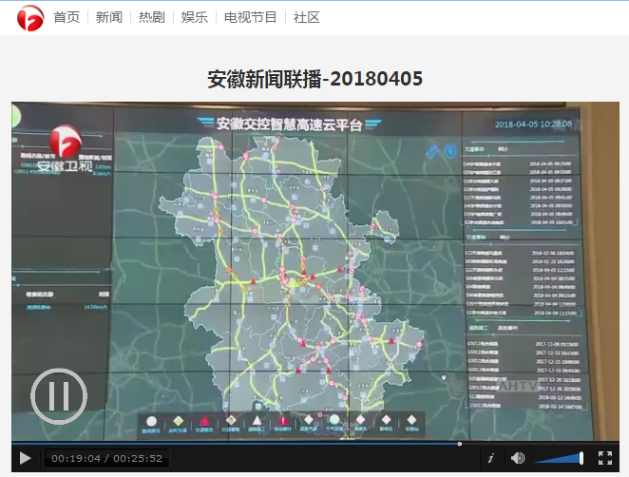Enter fullscreen mode with the expand icon
Screen dimensions: 629x477
[x=605, y=458]
